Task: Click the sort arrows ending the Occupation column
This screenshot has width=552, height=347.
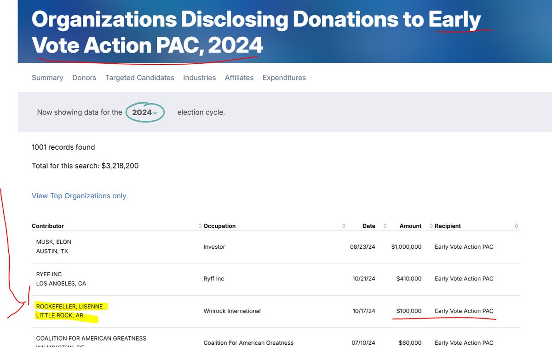Action: pyautogui.click(x=344, y=226)
